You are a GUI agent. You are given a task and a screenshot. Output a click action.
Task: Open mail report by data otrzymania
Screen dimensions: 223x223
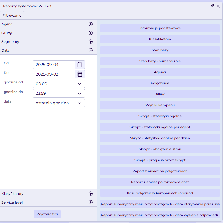point(160,204)
